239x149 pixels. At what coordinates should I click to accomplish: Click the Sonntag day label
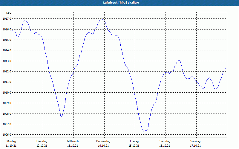point(195,141)
